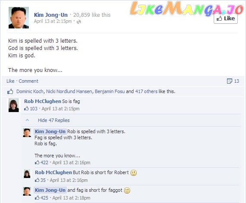Collapse replies with the up chevron
This screenshot has width=246, height=203.
[x=27, y=120]
